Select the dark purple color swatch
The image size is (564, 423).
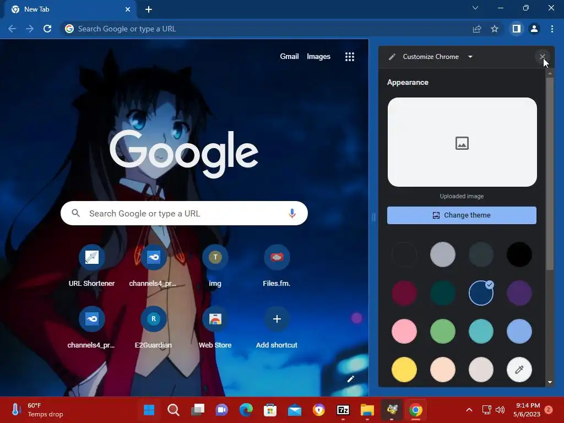pyautogui.click(x=519, y=293)
